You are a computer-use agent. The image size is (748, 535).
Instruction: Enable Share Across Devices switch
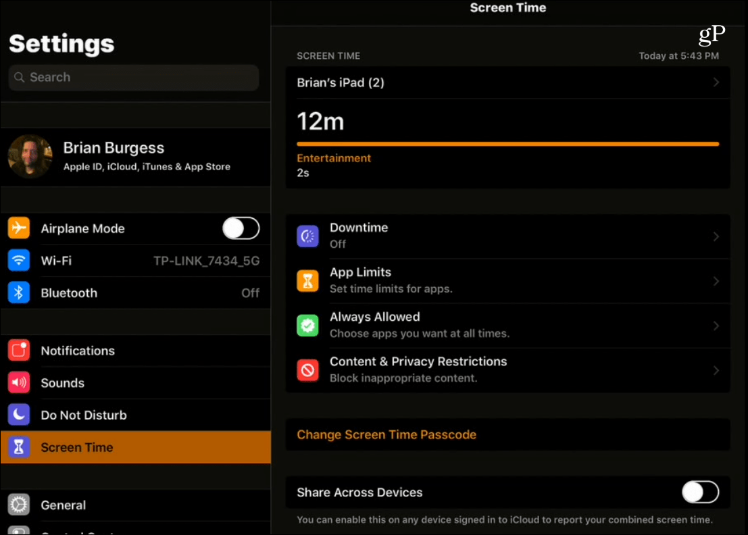tap(700, 492)
